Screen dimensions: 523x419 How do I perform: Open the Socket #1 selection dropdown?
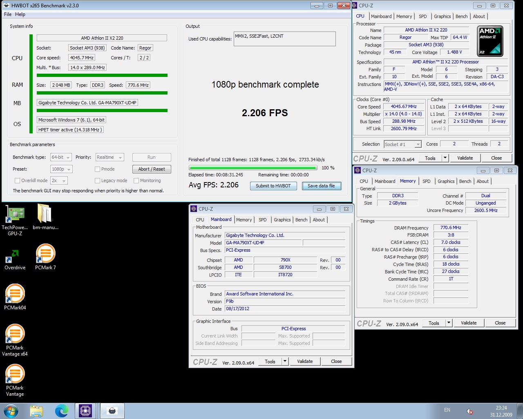click(x=402, y=144)
